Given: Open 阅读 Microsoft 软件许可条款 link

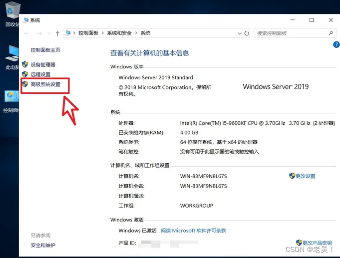Looking at the screenshot, I should pos(193,231).
